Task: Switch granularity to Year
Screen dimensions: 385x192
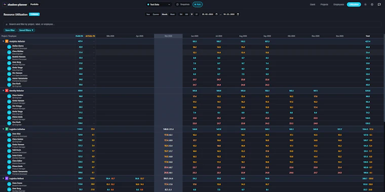Action: point(148,14)
